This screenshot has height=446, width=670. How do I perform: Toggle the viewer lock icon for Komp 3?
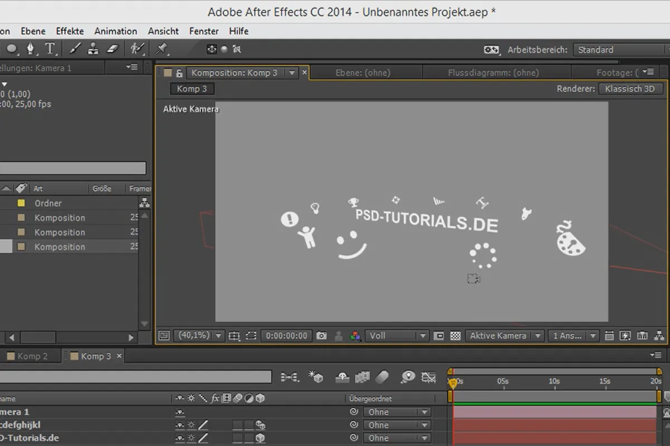pyautogui.click(x=179, y=73)
